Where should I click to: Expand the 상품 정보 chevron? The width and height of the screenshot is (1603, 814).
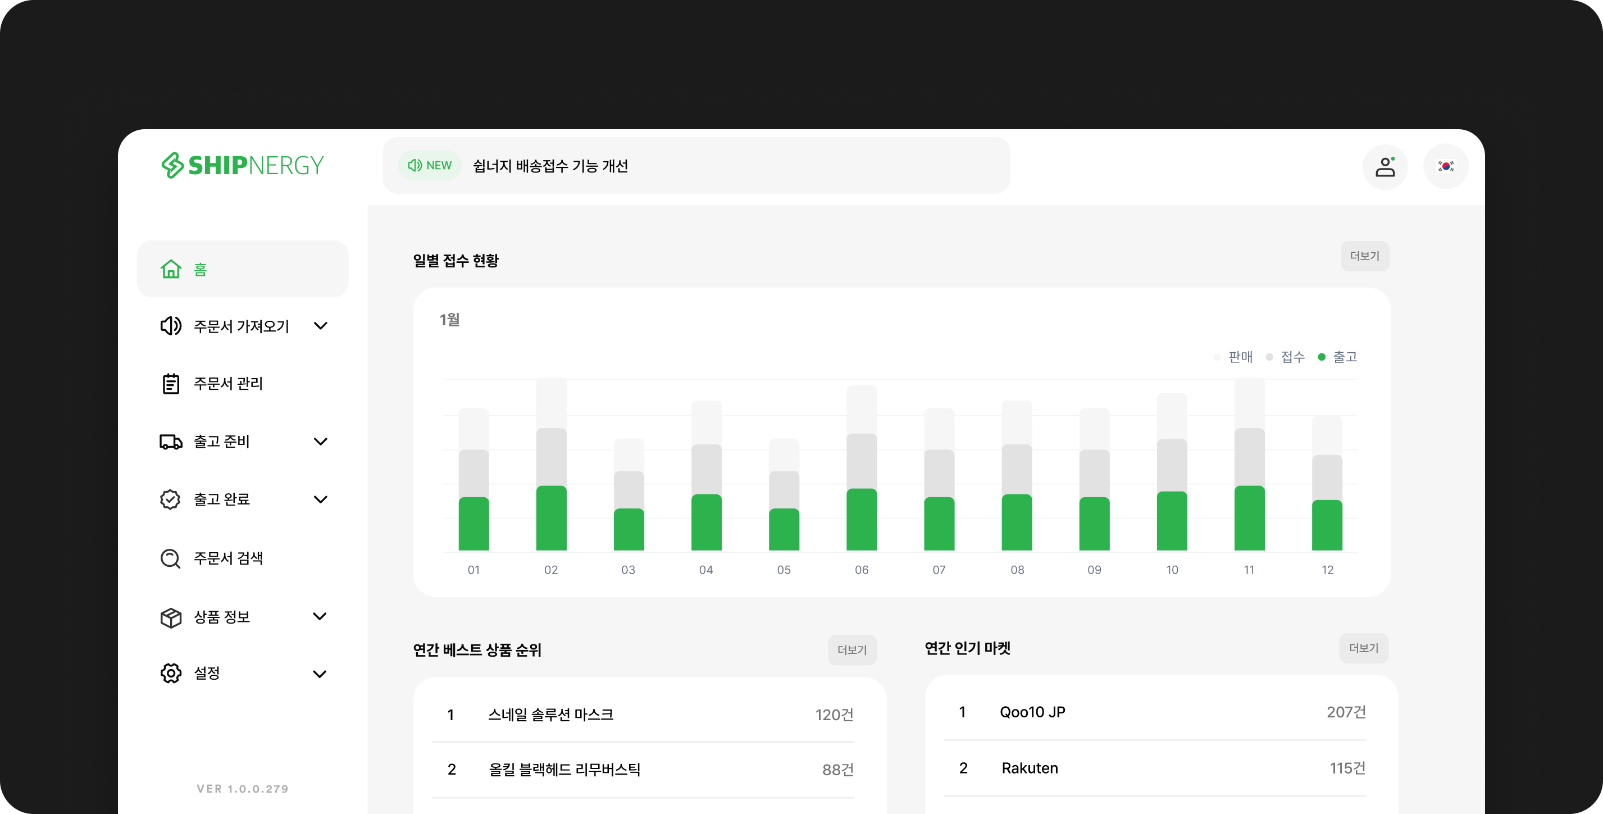tap(320, 616)
